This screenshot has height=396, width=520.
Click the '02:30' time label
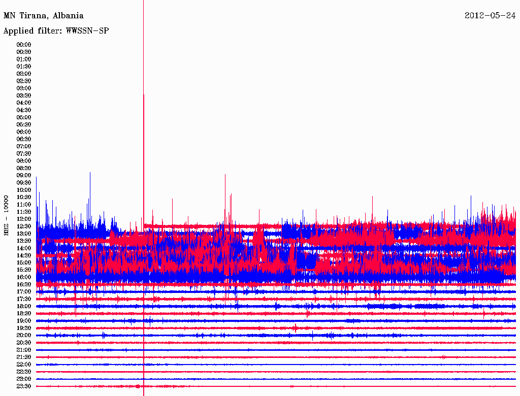tap(24, 81)
